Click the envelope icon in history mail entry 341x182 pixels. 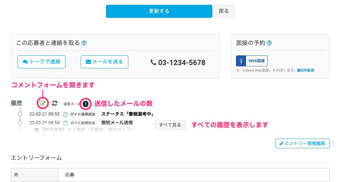pos(37,130)
